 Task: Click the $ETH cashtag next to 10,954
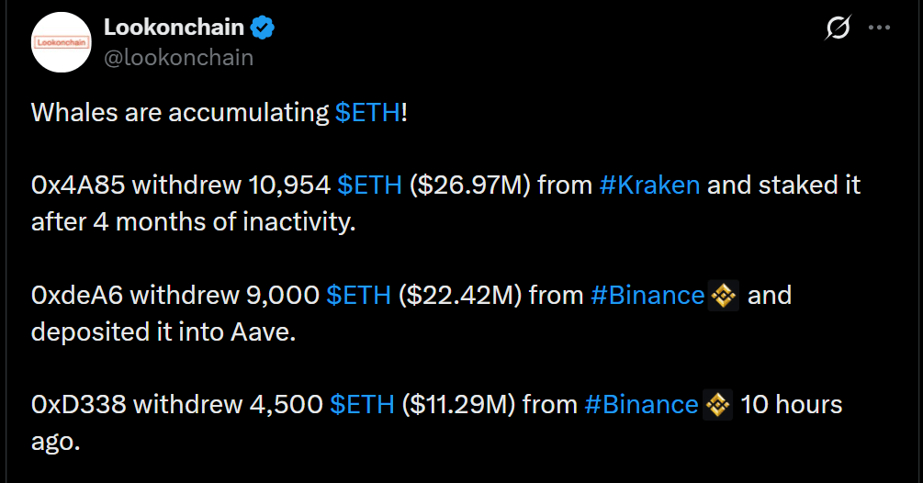point(370,185)
